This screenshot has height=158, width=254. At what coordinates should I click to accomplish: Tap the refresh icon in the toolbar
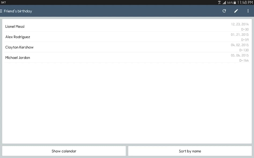(224, 11)
